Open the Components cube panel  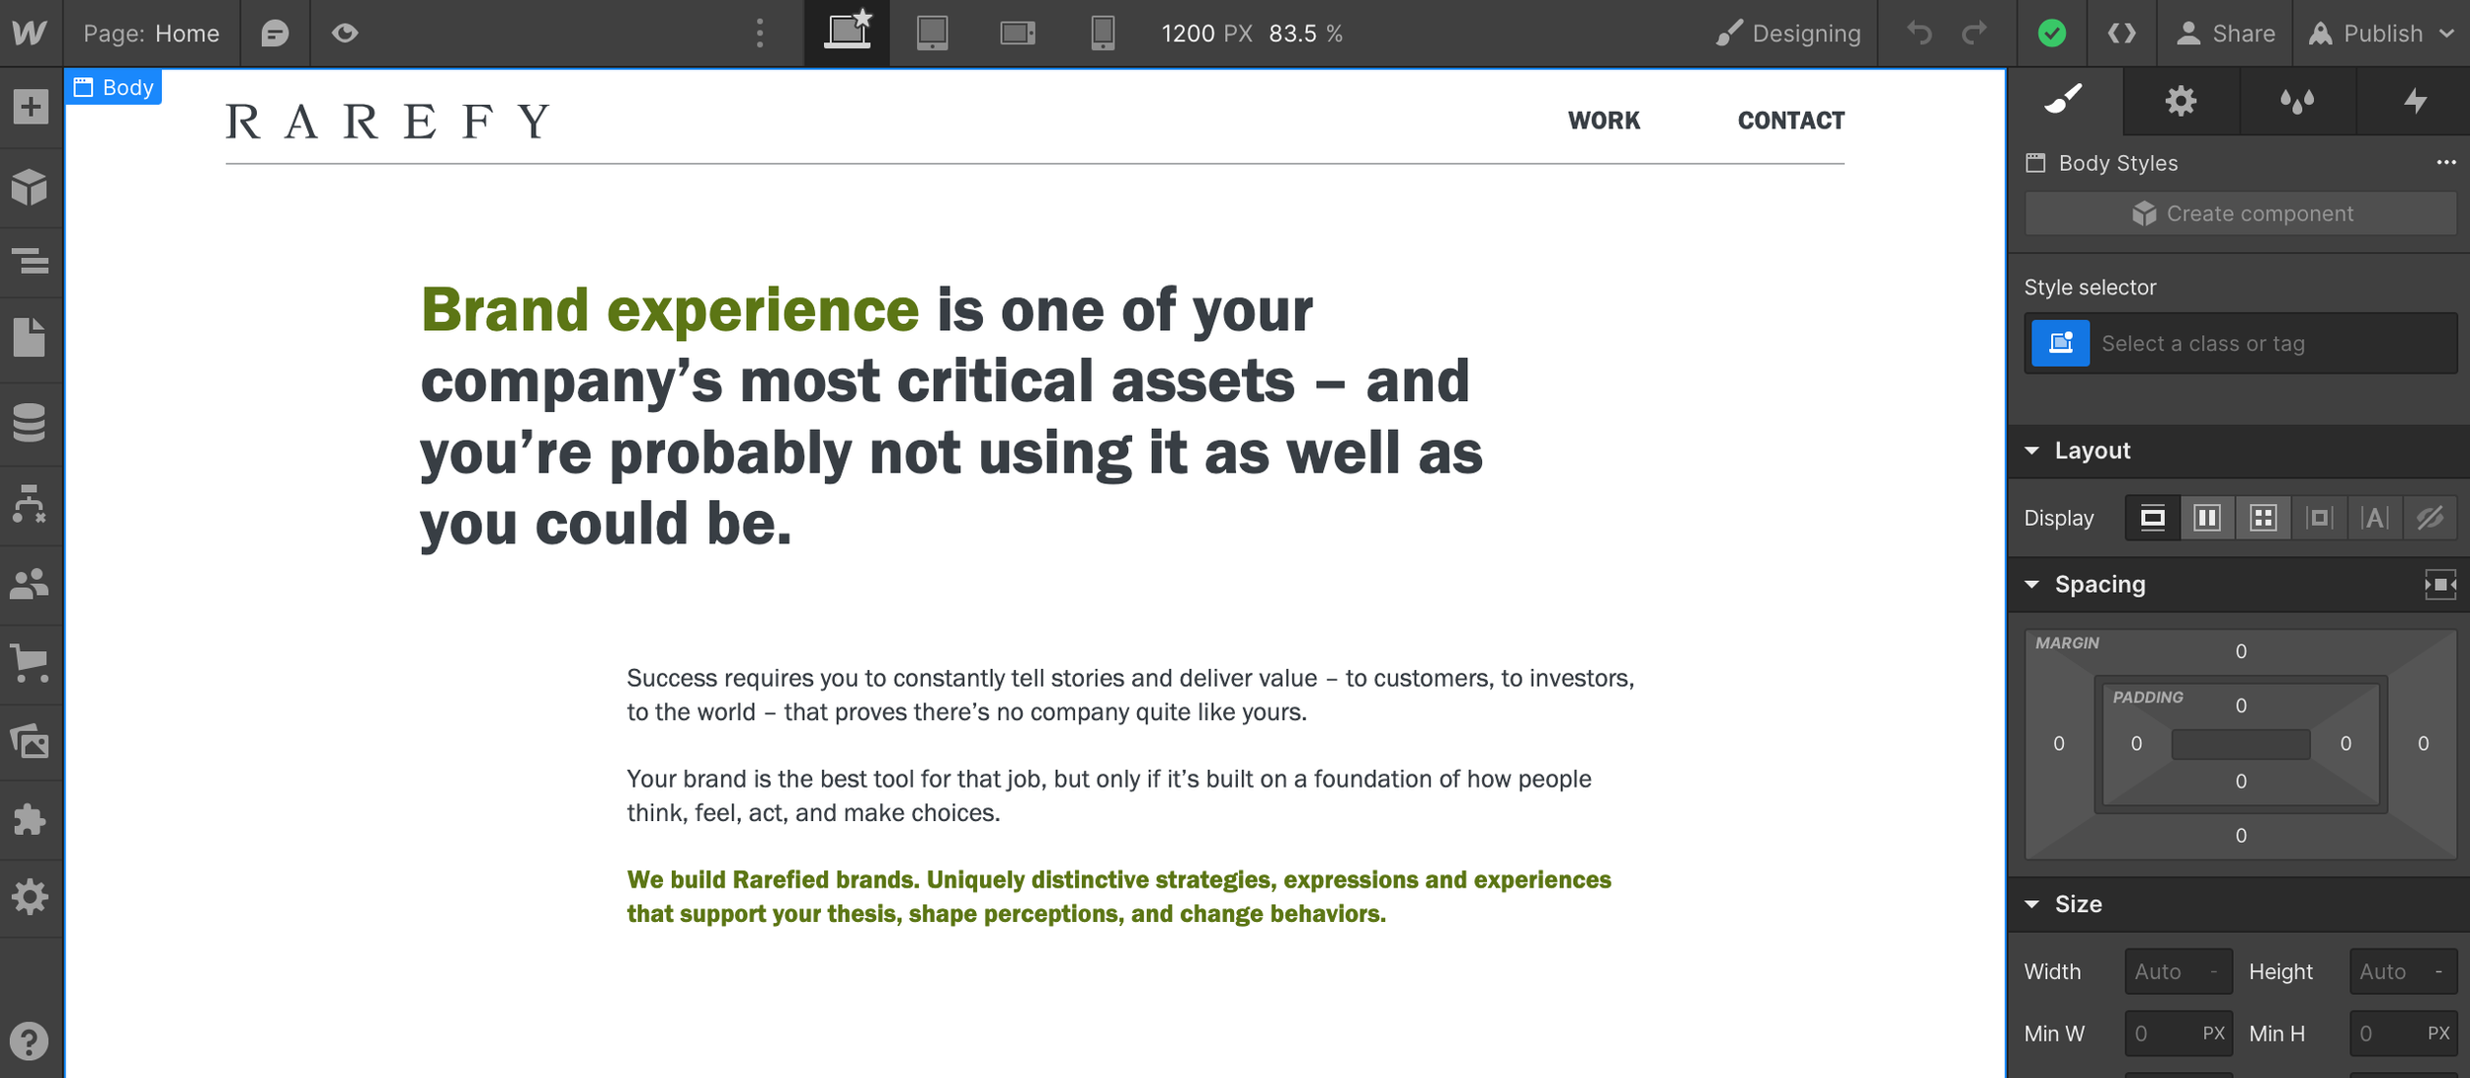31,187
